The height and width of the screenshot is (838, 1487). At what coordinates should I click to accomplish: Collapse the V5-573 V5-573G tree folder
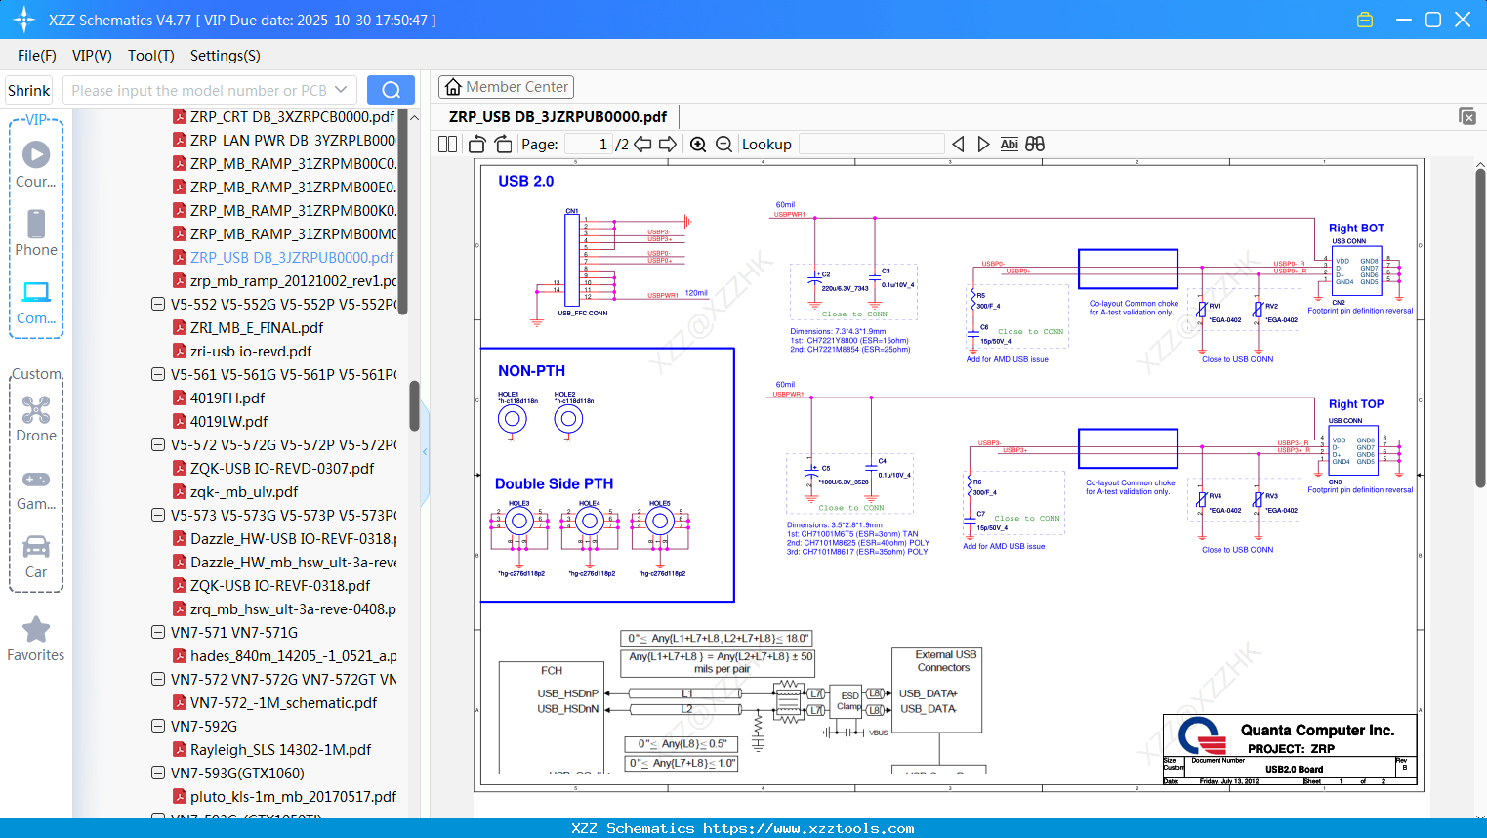pos(158,515)
